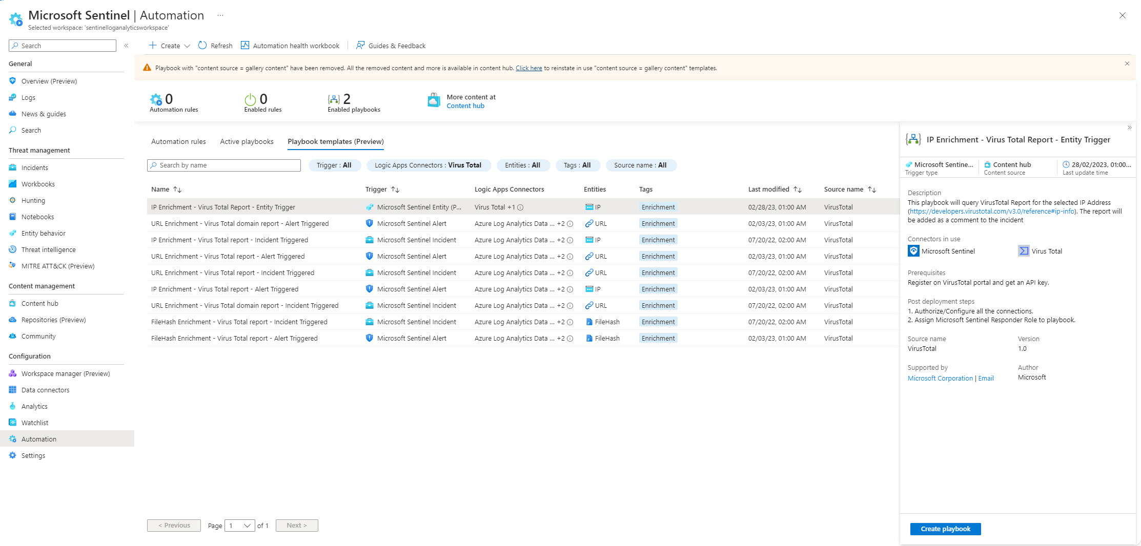Open the Create dropdown
This screenshot has height=546, width=1141.
click(169, 46)
